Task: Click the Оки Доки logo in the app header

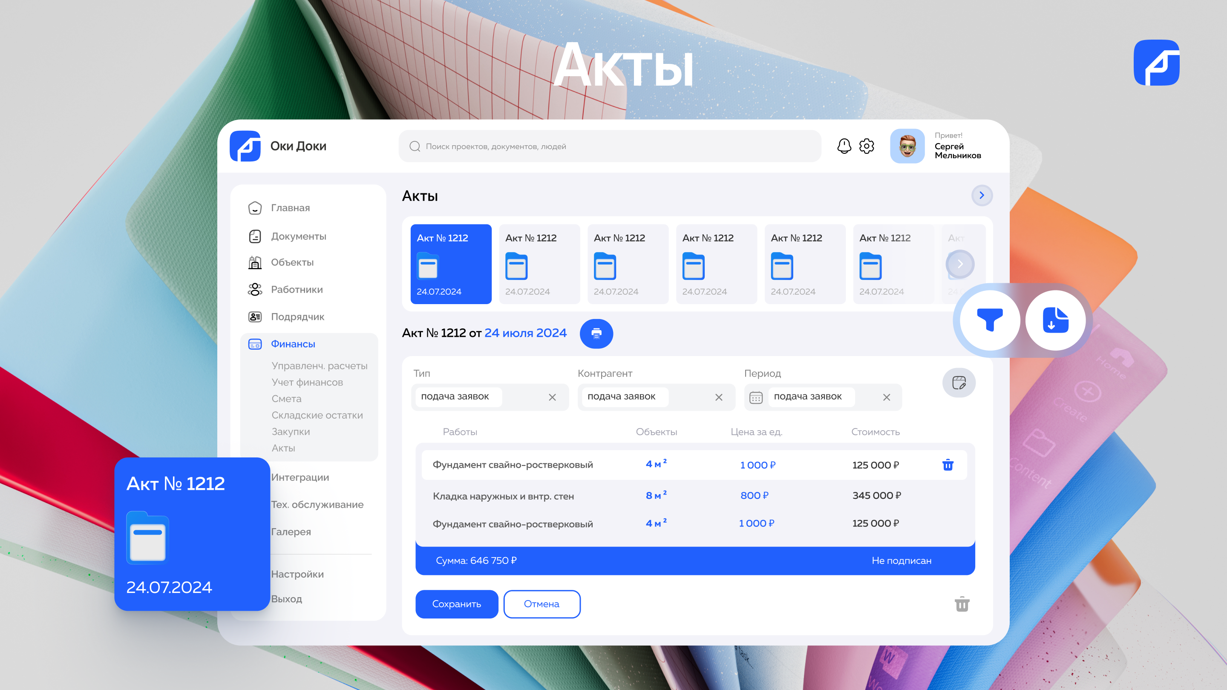Action: [245, 146]
